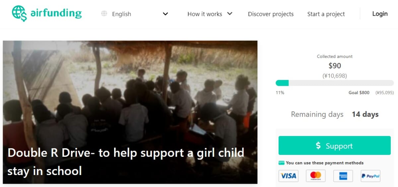Click the dollar sign on Support button
Image resolution: width=398 pixels, height=187 pixels.
pos(318,146)
